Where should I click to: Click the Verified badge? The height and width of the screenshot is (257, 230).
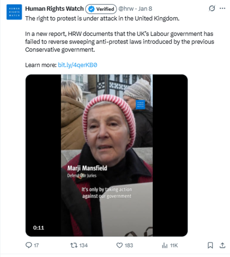point(101,9)
